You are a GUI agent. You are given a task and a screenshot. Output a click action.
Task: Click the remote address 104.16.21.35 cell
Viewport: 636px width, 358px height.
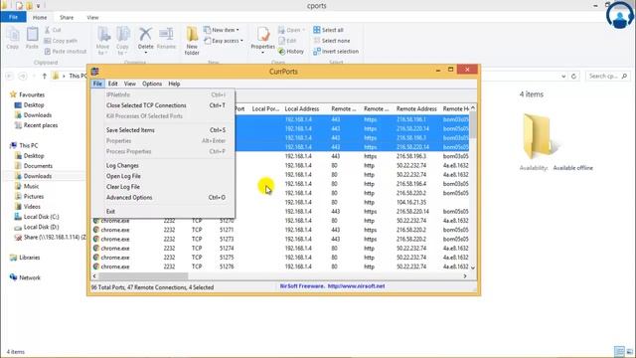[411, 202]
